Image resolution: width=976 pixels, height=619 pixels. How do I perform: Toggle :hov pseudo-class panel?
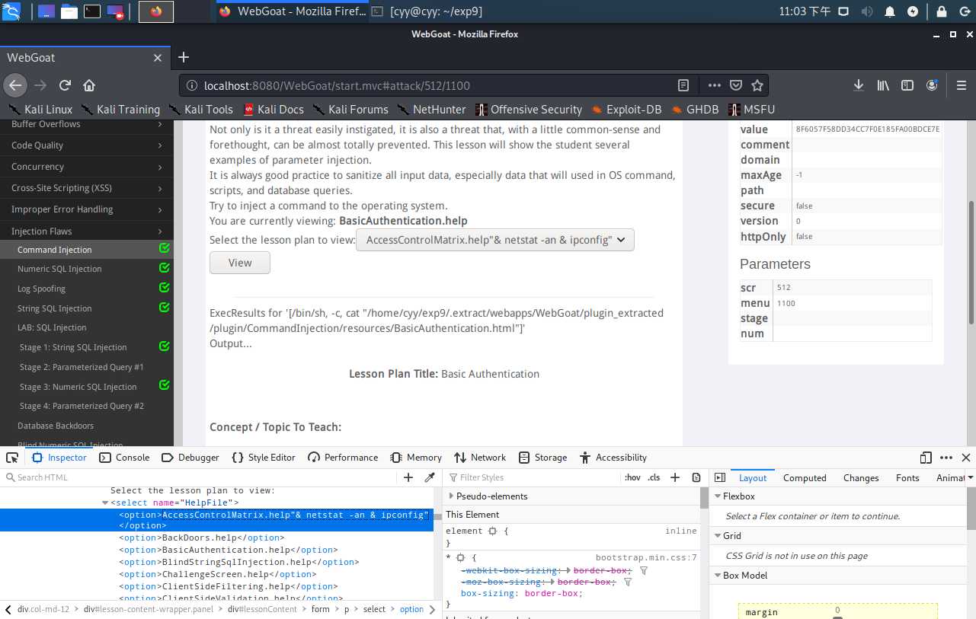pyautogui.click(x=632, y=477)
